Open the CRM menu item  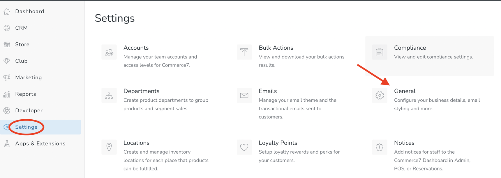coord(21,28)
